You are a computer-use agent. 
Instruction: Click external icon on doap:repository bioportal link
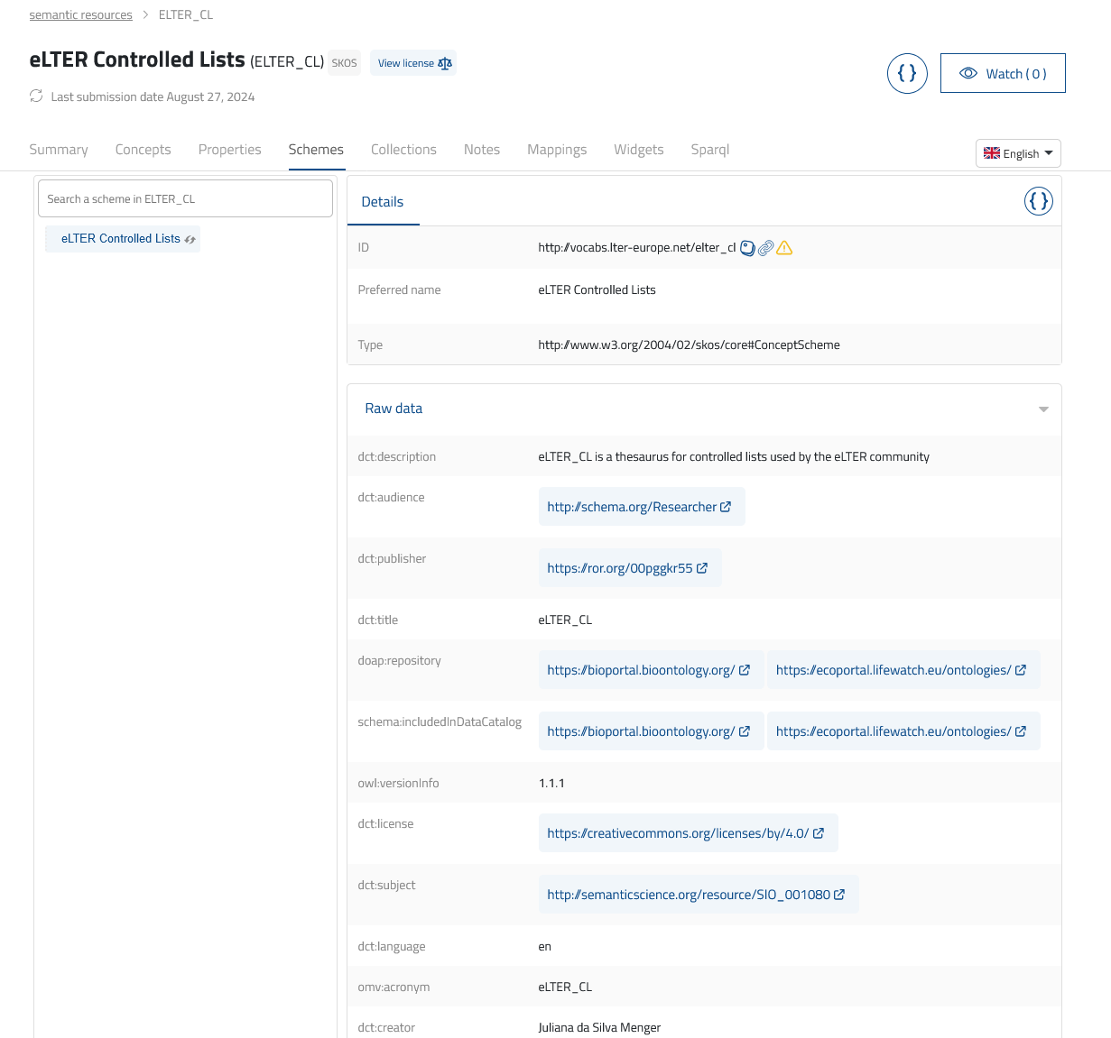pos(745,670)
